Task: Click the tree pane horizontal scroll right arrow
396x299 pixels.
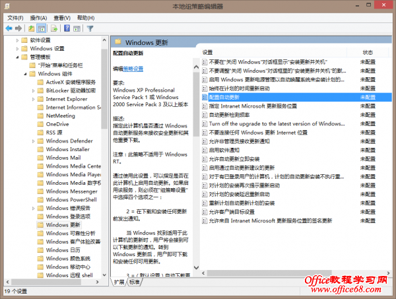Action: tap(98, 282)
